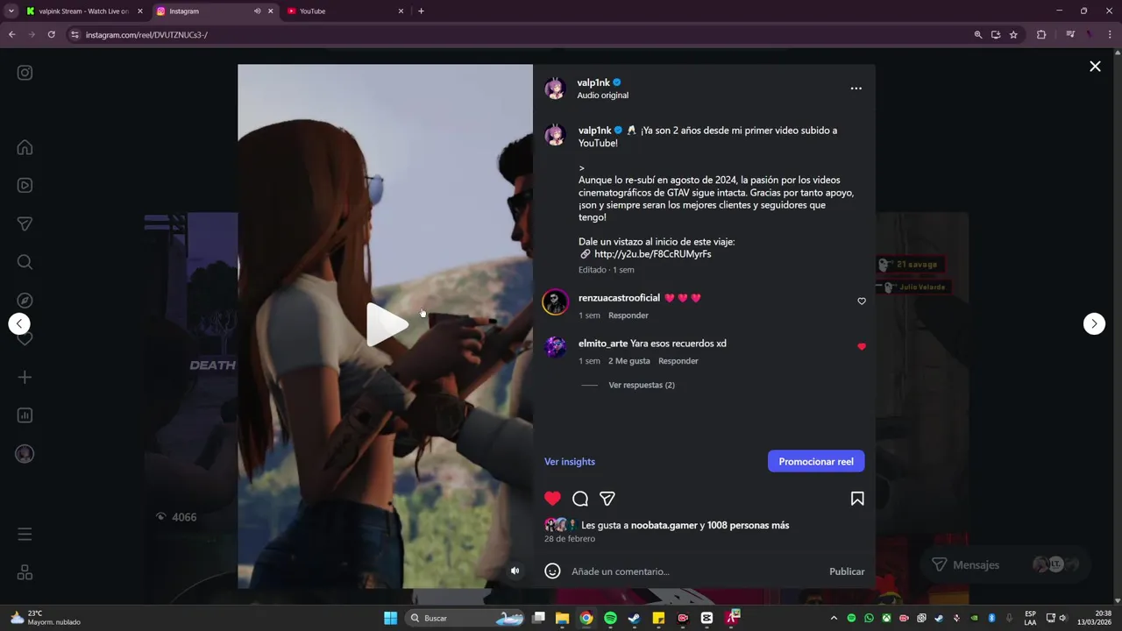Expand Ver respuestas (2)
Screen dimensions: 1122x631
pyautogui.click(x=642, y=385)
